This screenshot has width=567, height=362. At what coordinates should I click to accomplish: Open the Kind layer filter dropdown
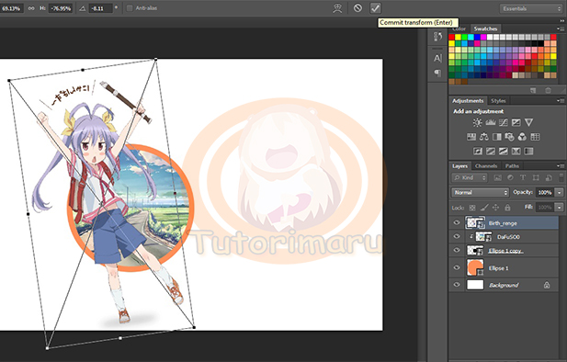pos(470,177)
